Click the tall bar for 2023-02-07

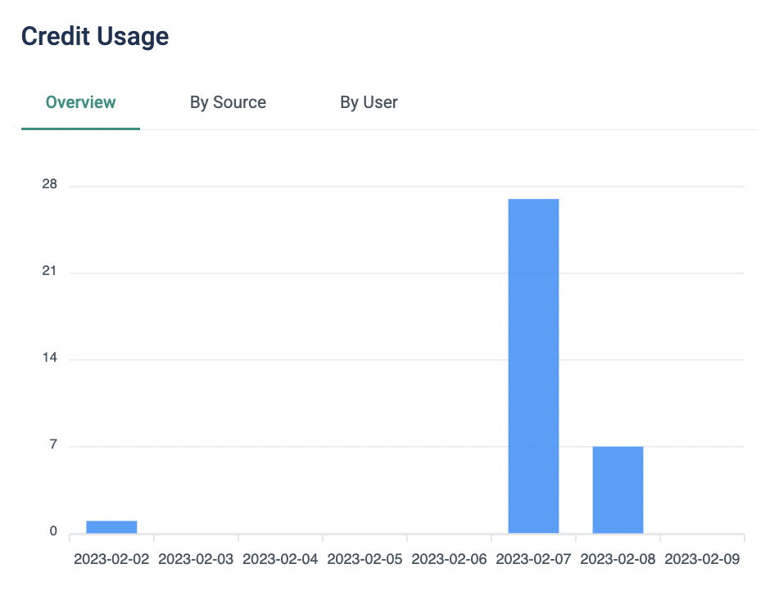[533, 366]
